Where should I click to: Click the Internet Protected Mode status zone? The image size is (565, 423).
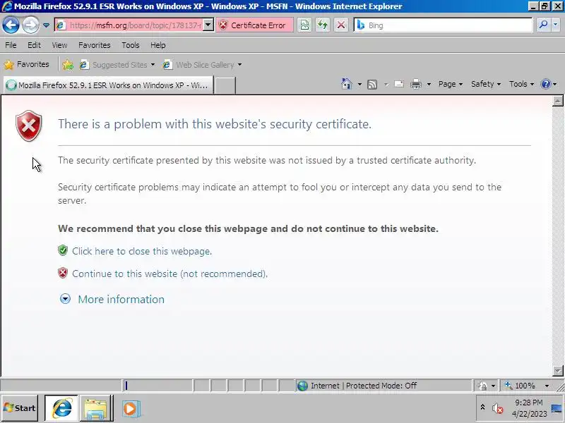383,386
